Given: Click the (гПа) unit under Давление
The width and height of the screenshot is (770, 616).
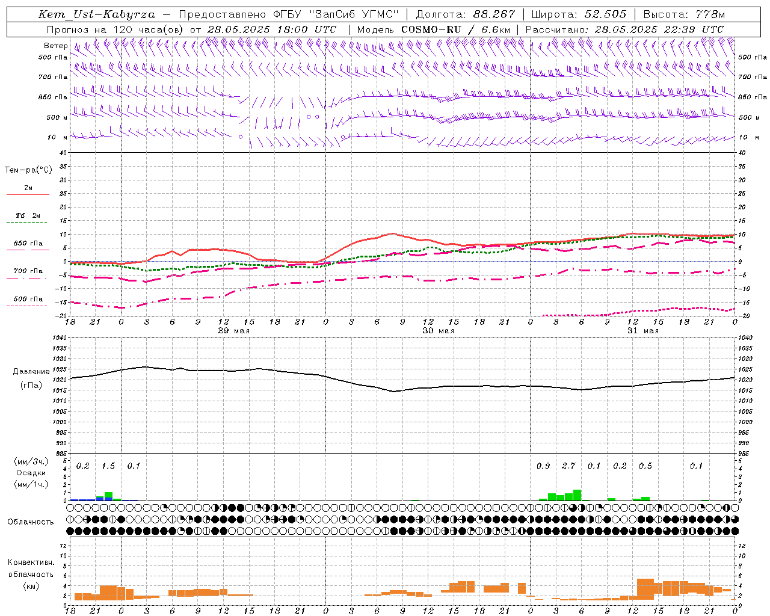Looking at the screenshot, I should 31,386.
